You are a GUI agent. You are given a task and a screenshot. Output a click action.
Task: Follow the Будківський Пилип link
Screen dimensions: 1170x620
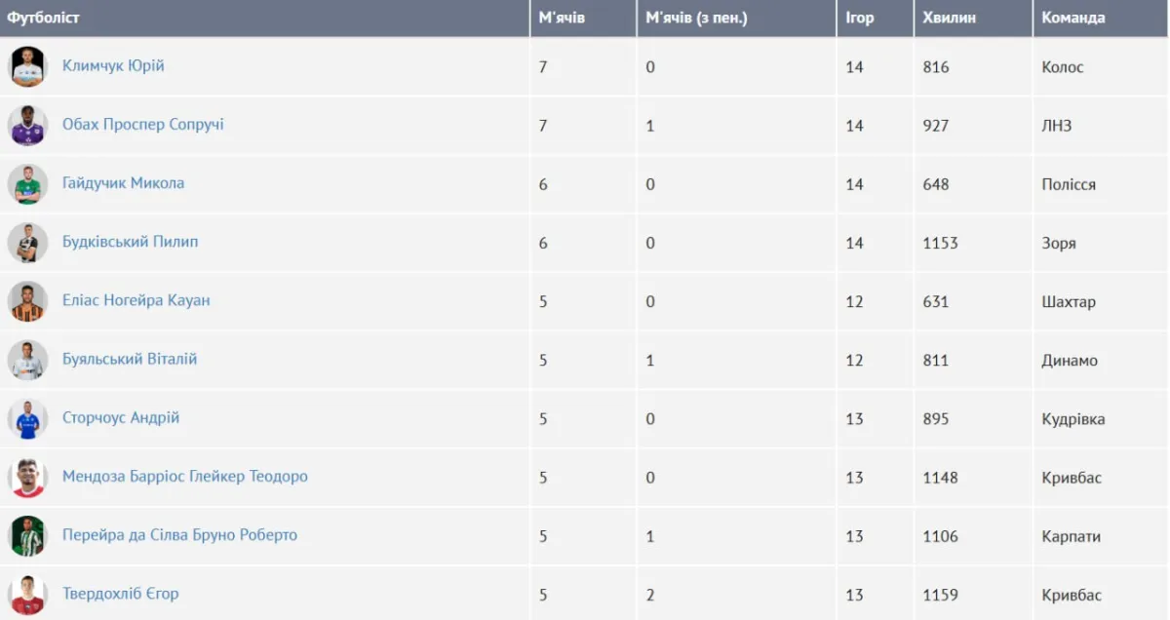point(130,242)
